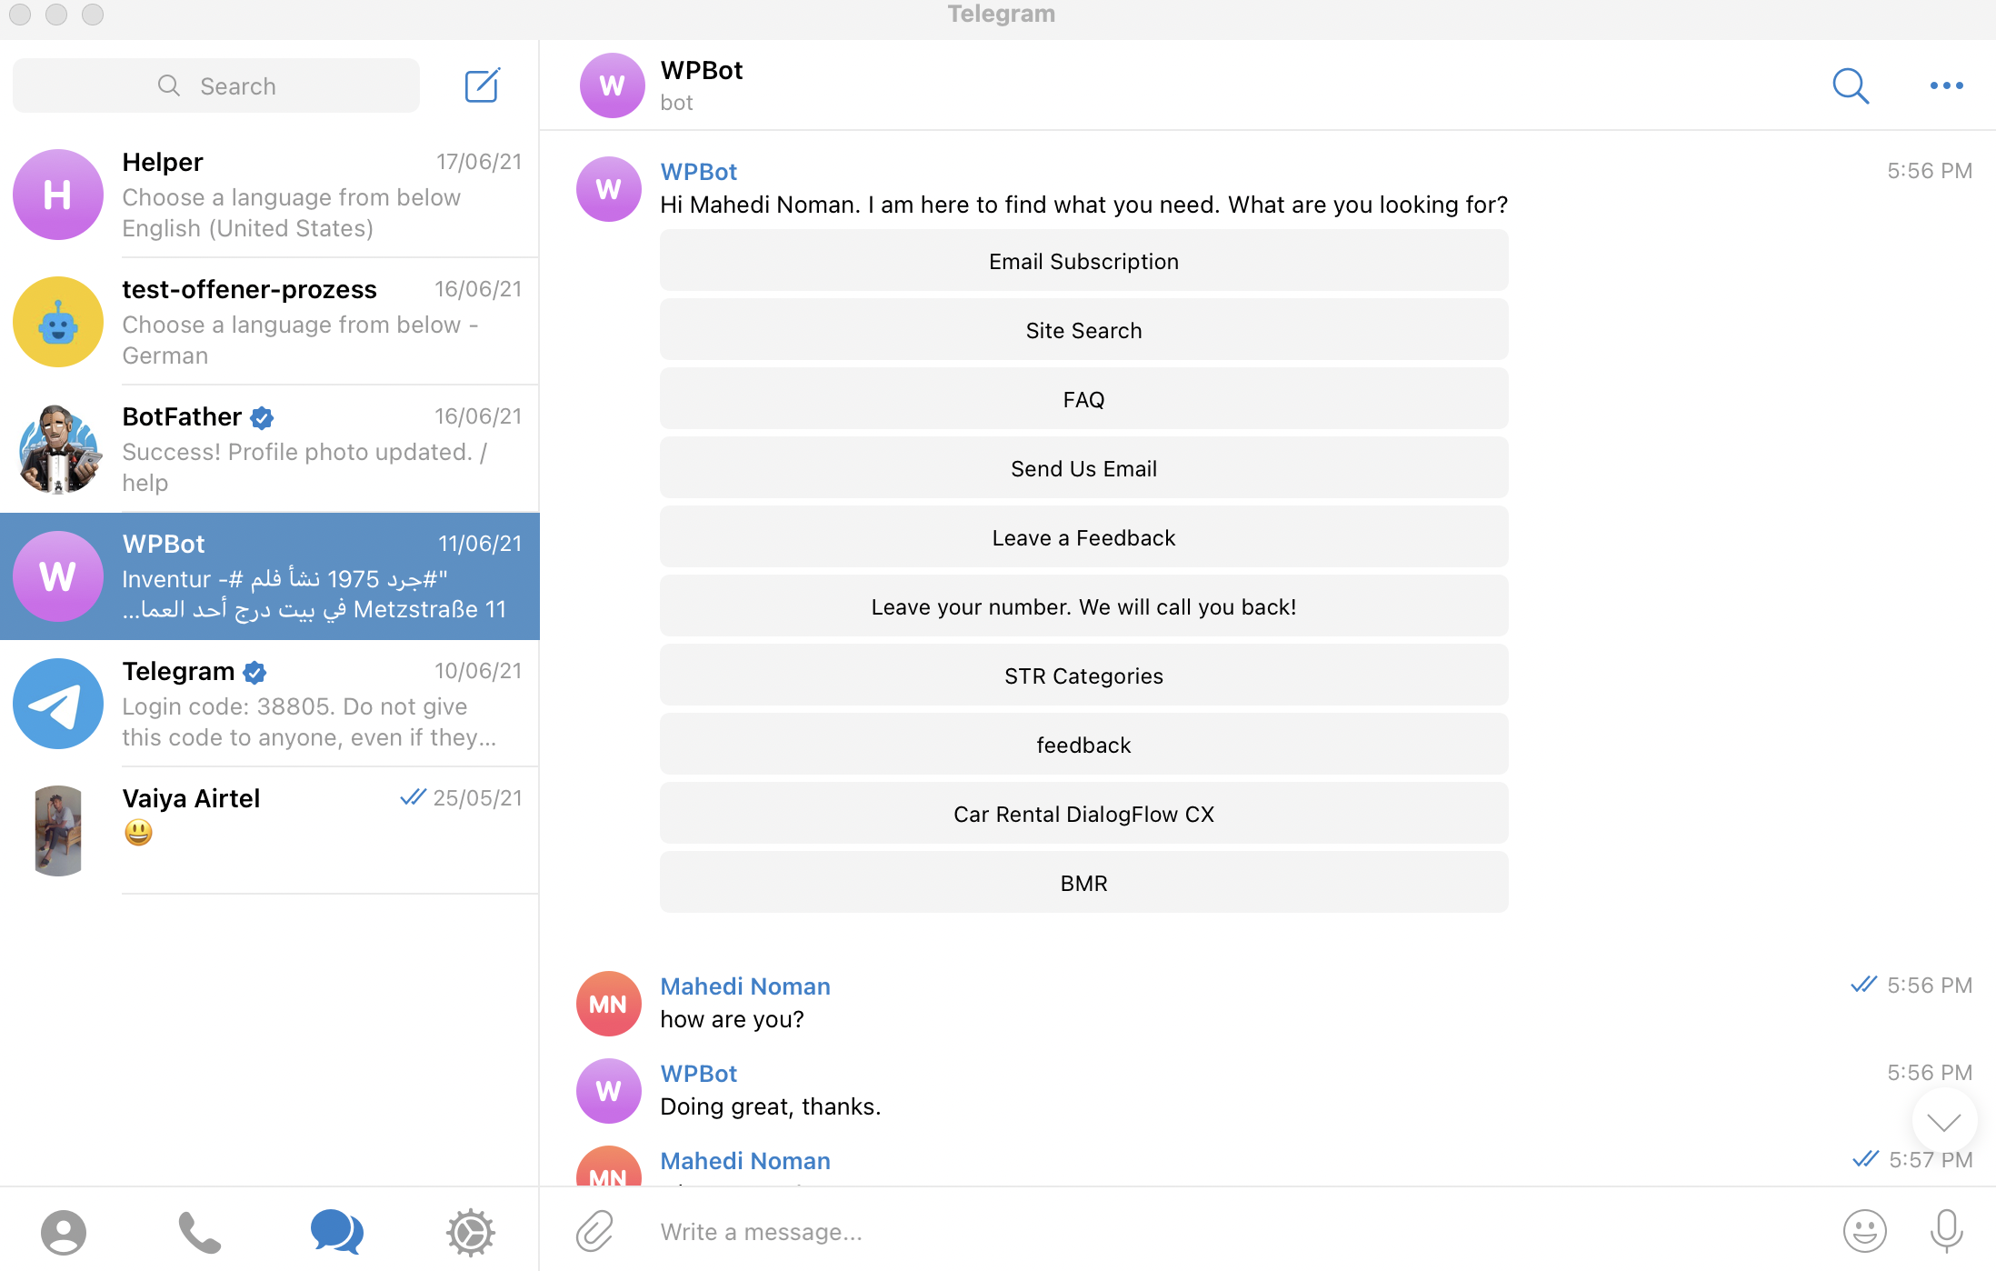Switch to the Chats tab icon
This screenshot has height=1271, width=1996.
click(336, 1232)
